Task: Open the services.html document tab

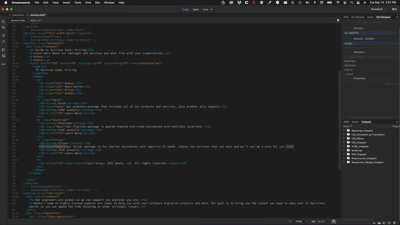Action: (37, 15)
